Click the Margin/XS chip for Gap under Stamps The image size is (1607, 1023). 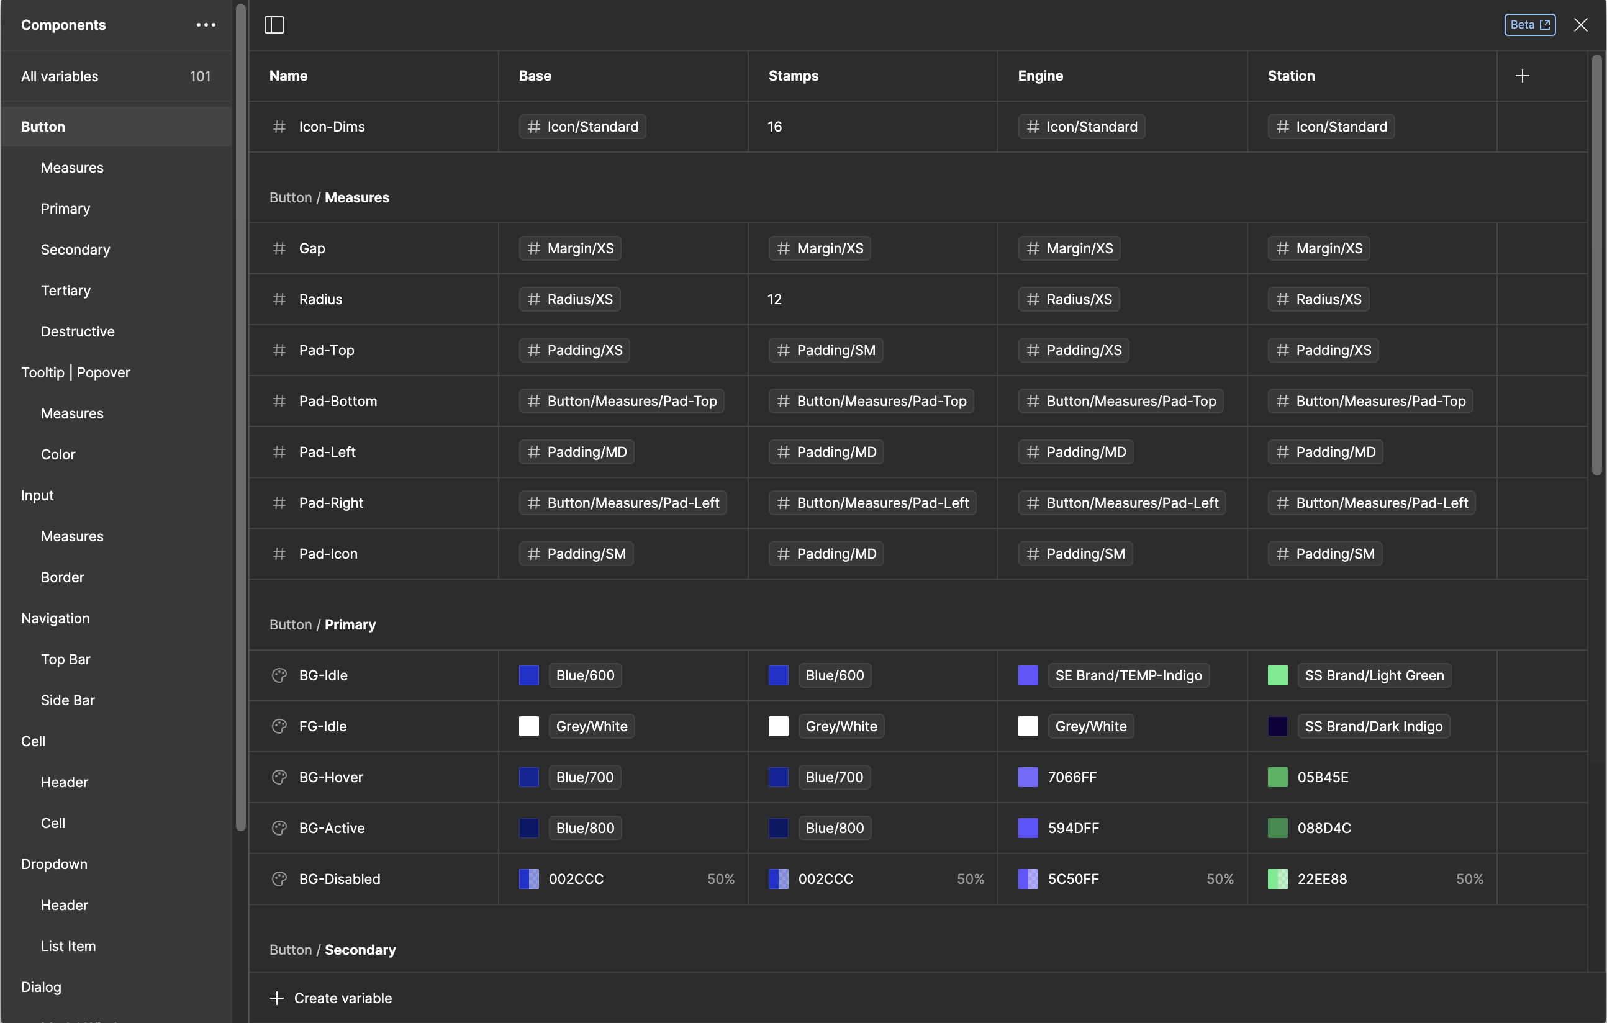coord(820,248)
